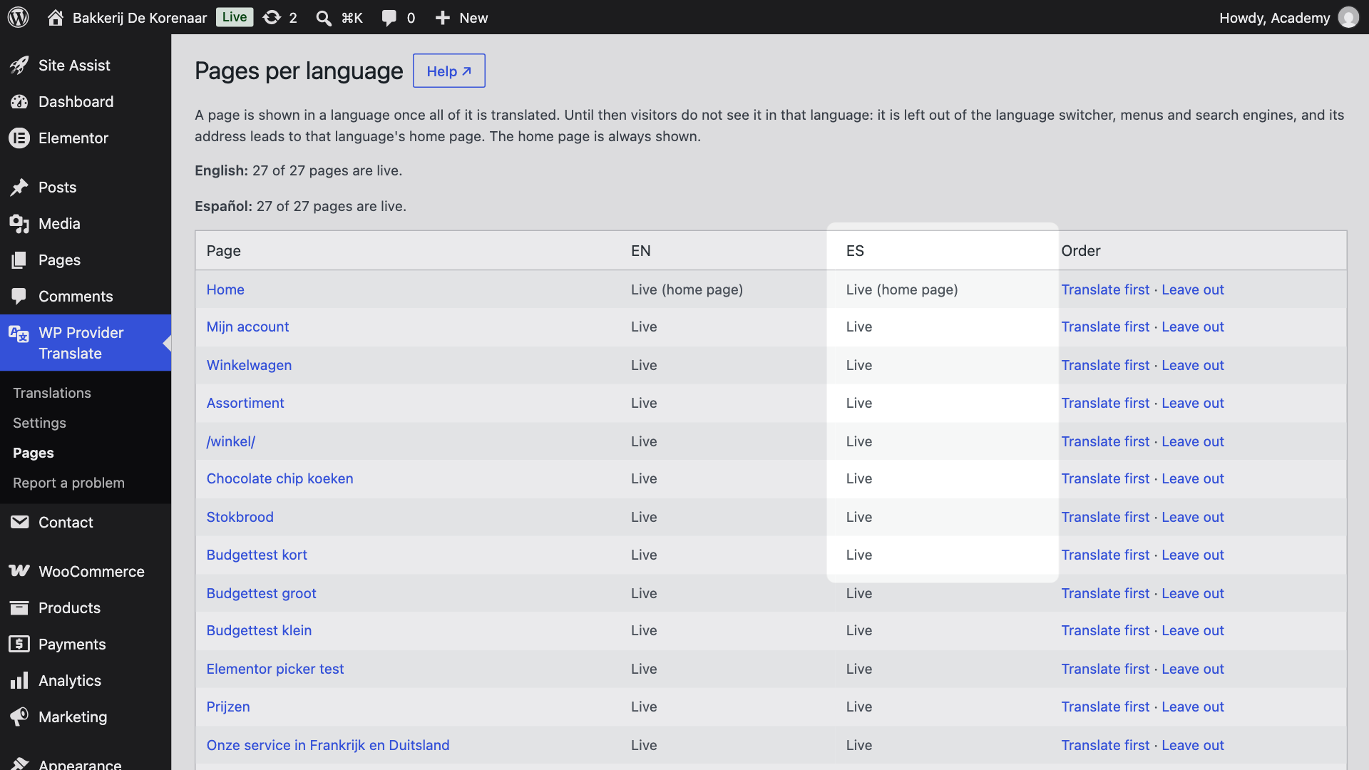The height and width of the screenshot is (770, 1369).
Task: Click Translate first for the Home row
Action: (x=1105, y=289)
